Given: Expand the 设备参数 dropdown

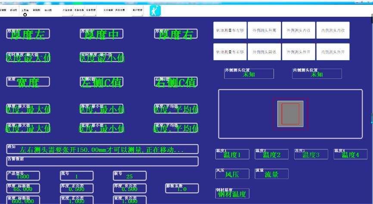Looking at the screenshot, I should tap(79, 10).
